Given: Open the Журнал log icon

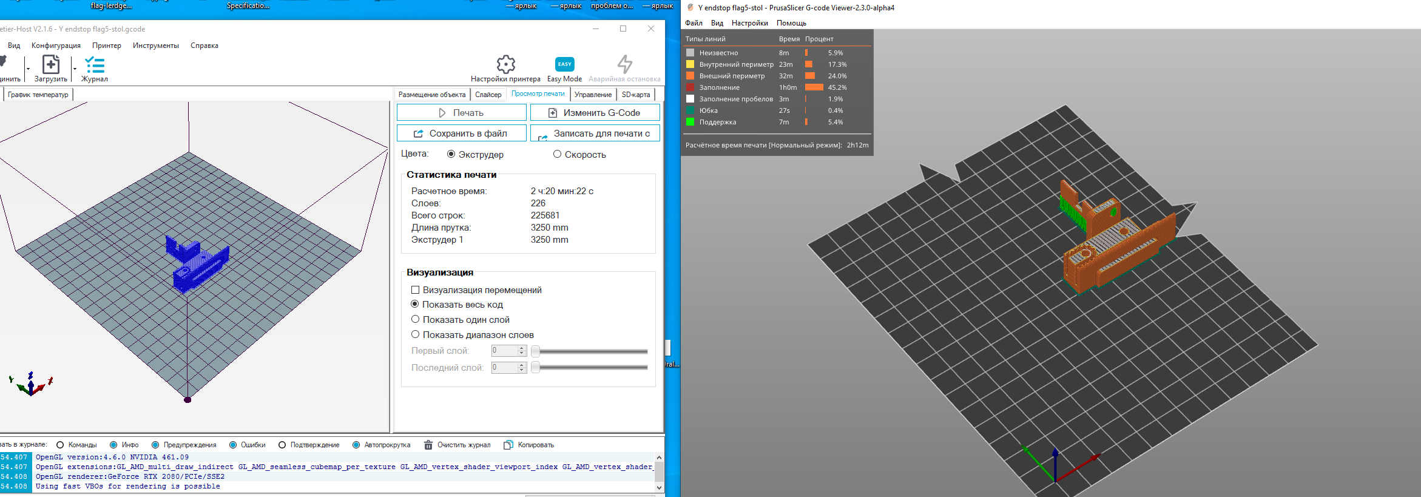Looking at the screenshot, I should pos(95,64).
